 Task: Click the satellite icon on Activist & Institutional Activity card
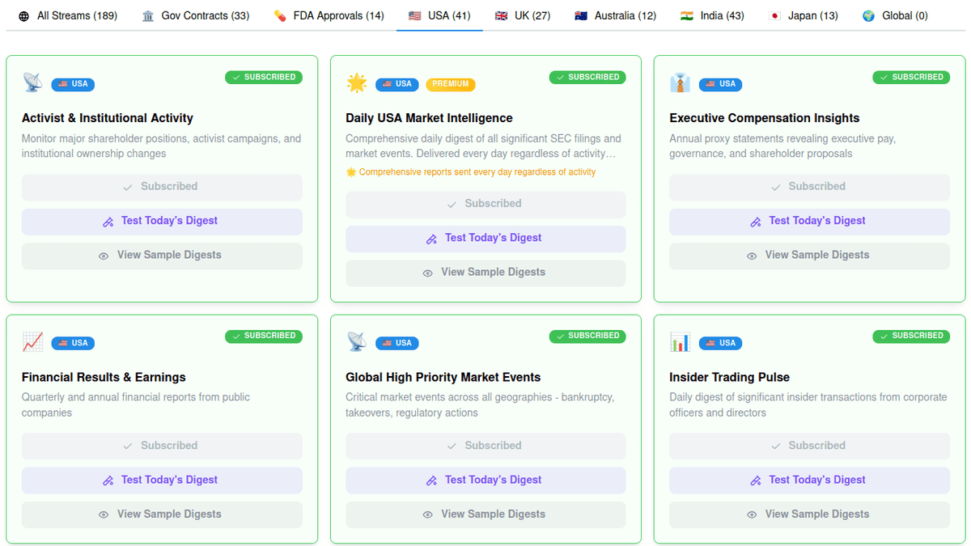32,82
